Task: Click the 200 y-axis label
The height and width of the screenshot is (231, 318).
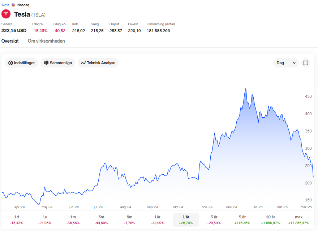Action: click(x=308, y=183)
